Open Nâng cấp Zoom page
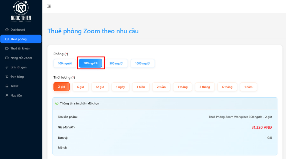This screenshot has height=159, width=286. [21, 58]
